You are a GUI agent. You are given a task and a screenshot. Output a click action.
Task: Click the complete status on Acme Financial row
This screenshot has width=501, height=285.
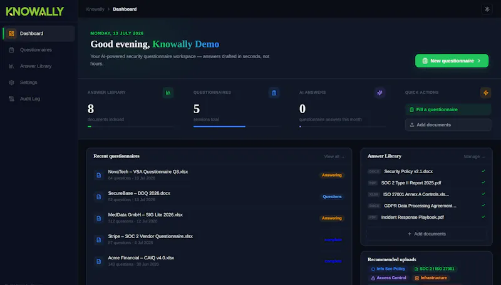333,261
